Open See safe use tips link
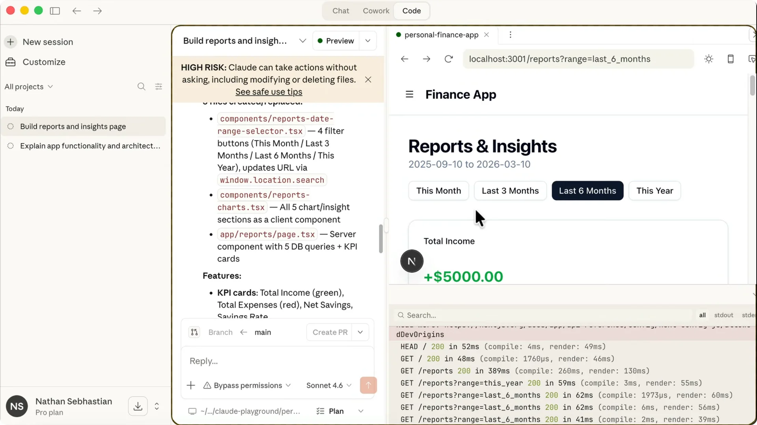The height and width of the screenshot is (425, 757). 269,92
